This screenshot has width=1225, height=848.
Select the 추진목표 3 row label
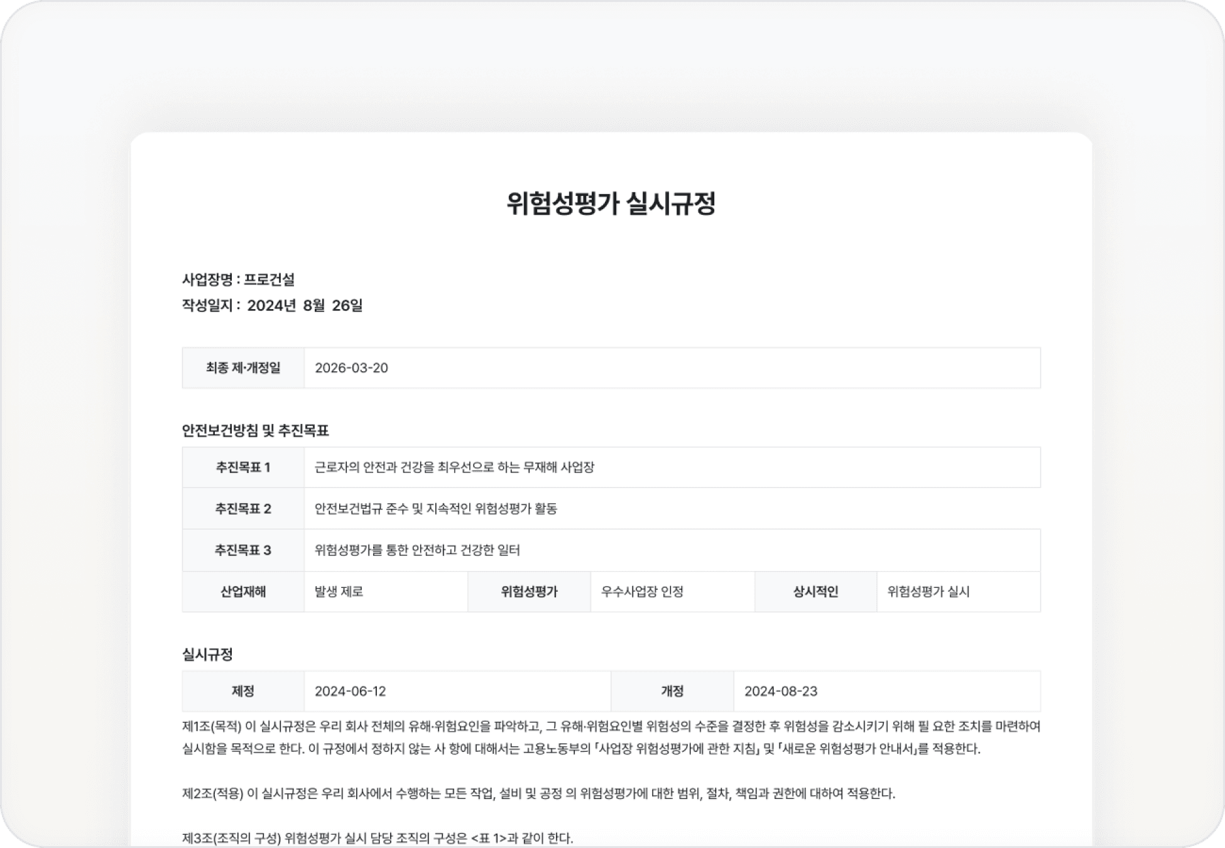coord(242,550)
